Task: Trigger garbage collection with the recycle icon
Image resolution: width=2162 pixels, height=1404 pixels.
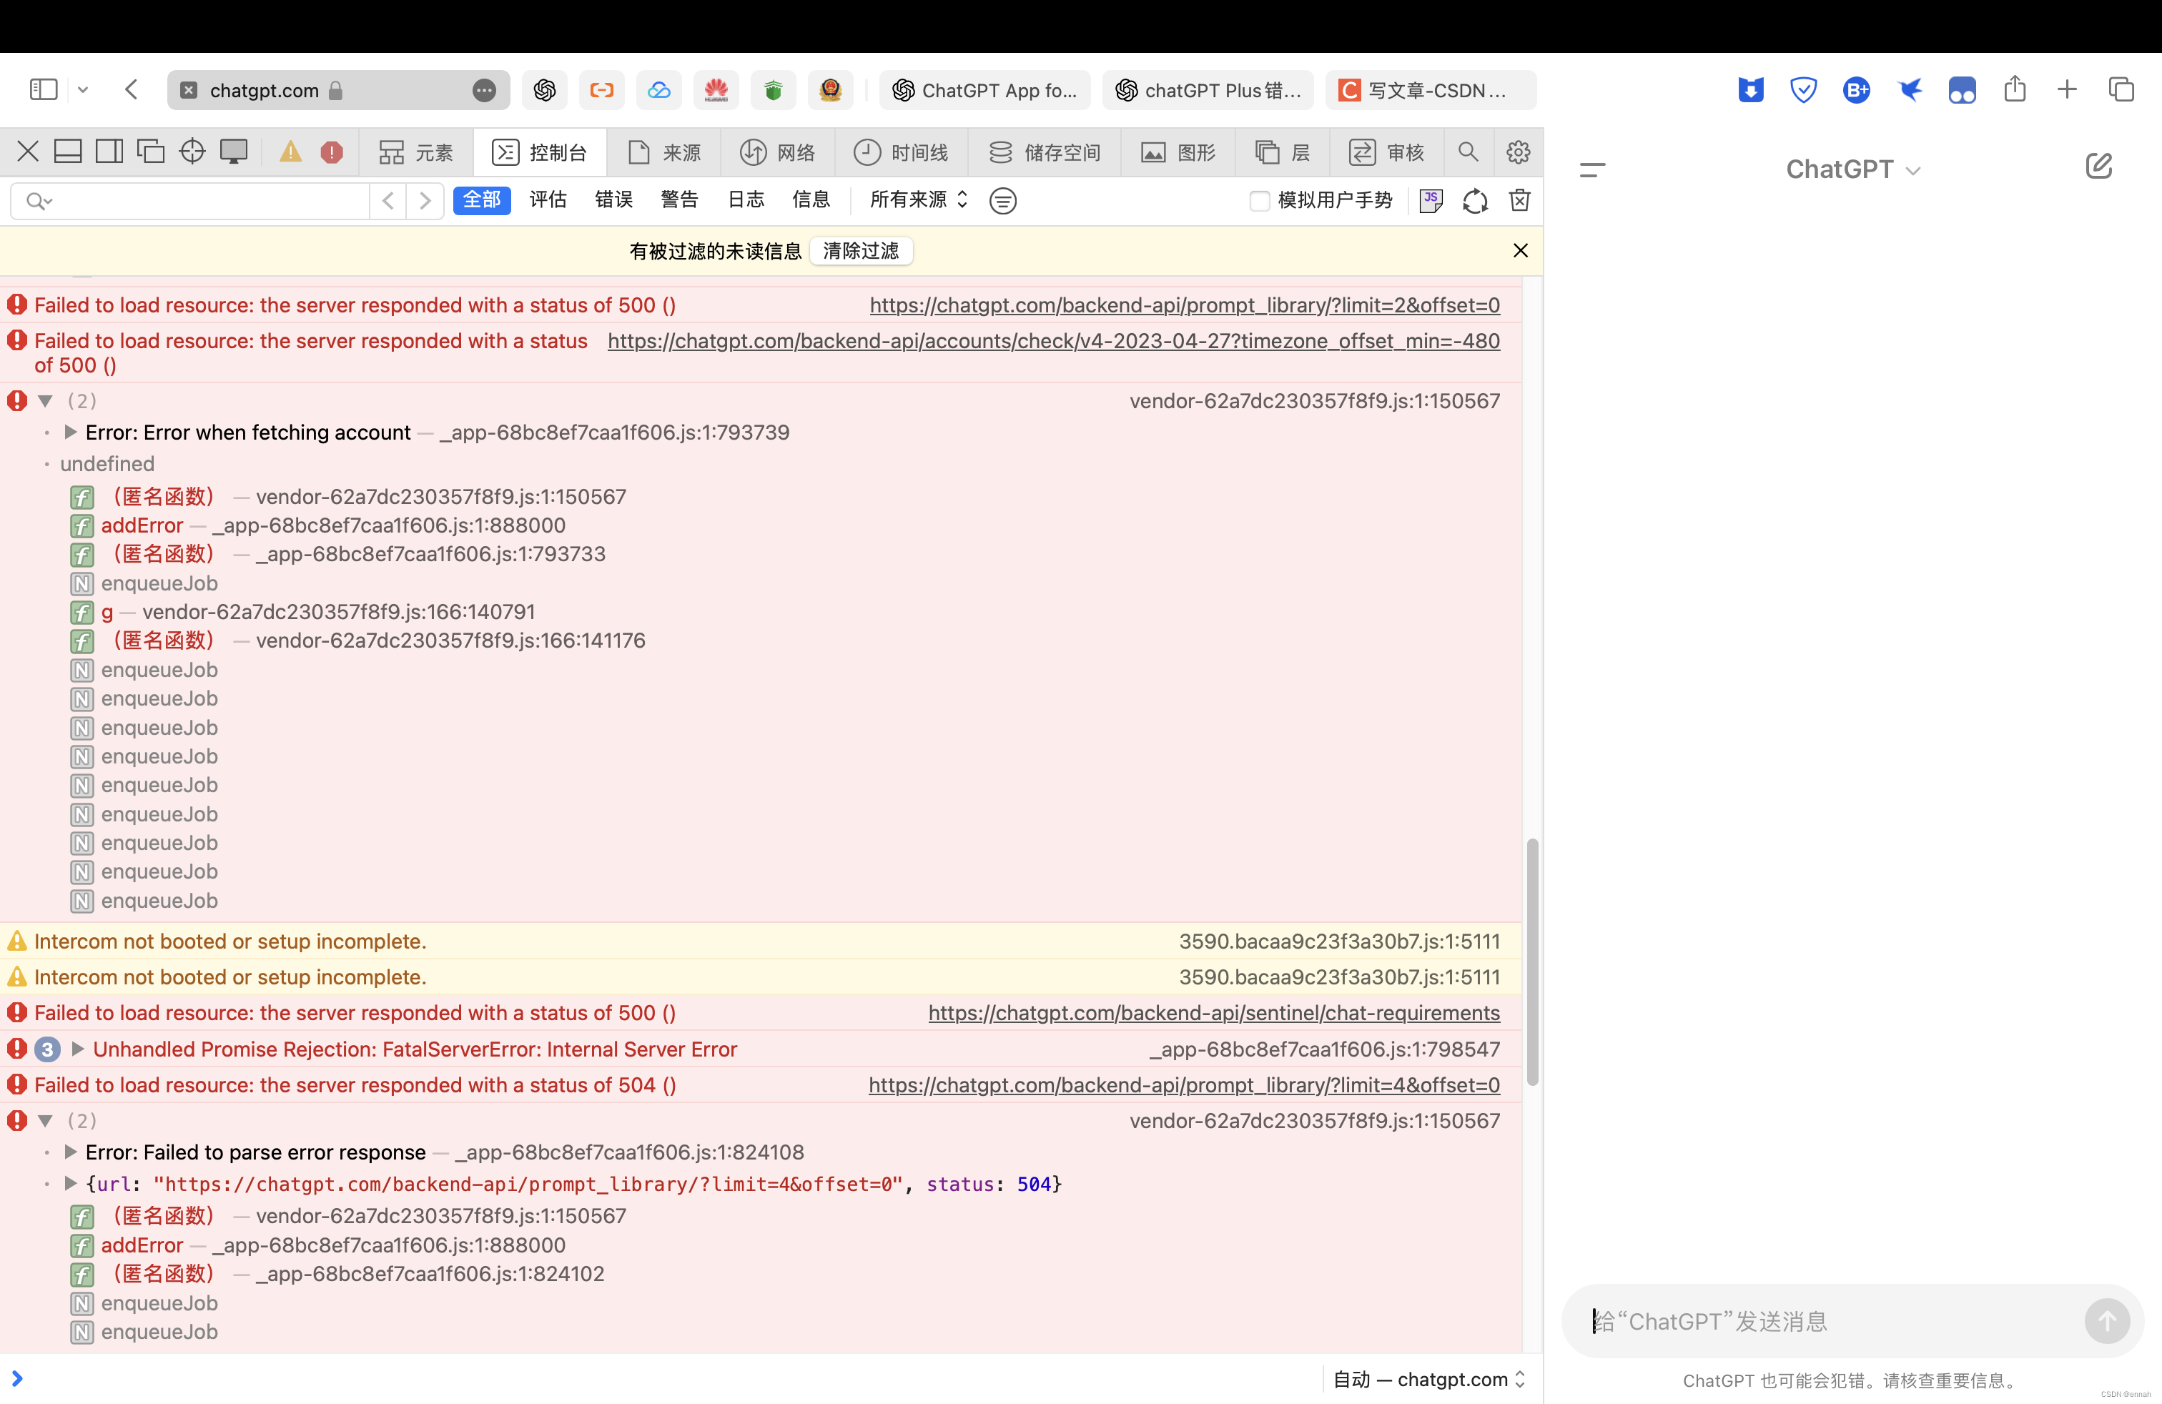Action: click(1474, 201)
